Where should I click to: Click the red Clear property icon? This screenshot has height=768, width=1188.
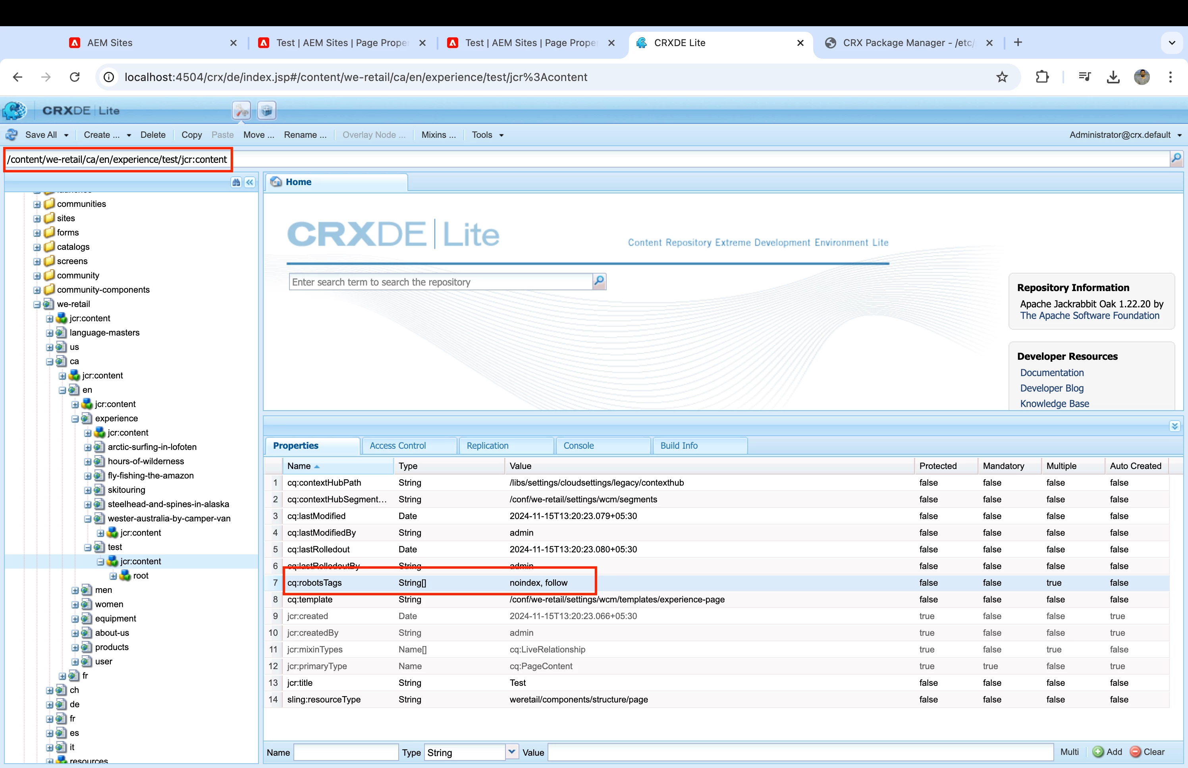point(1135,752)
